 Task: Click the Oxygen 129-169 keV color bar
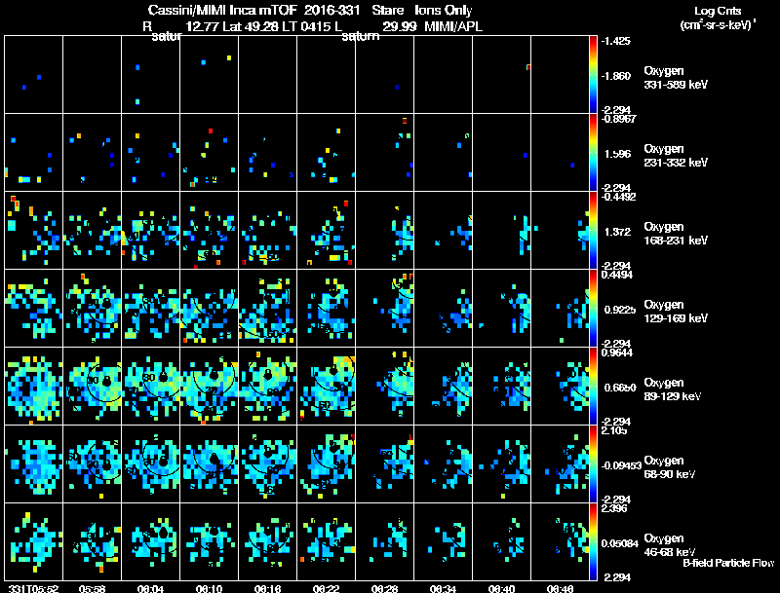[x=593, y=309]
